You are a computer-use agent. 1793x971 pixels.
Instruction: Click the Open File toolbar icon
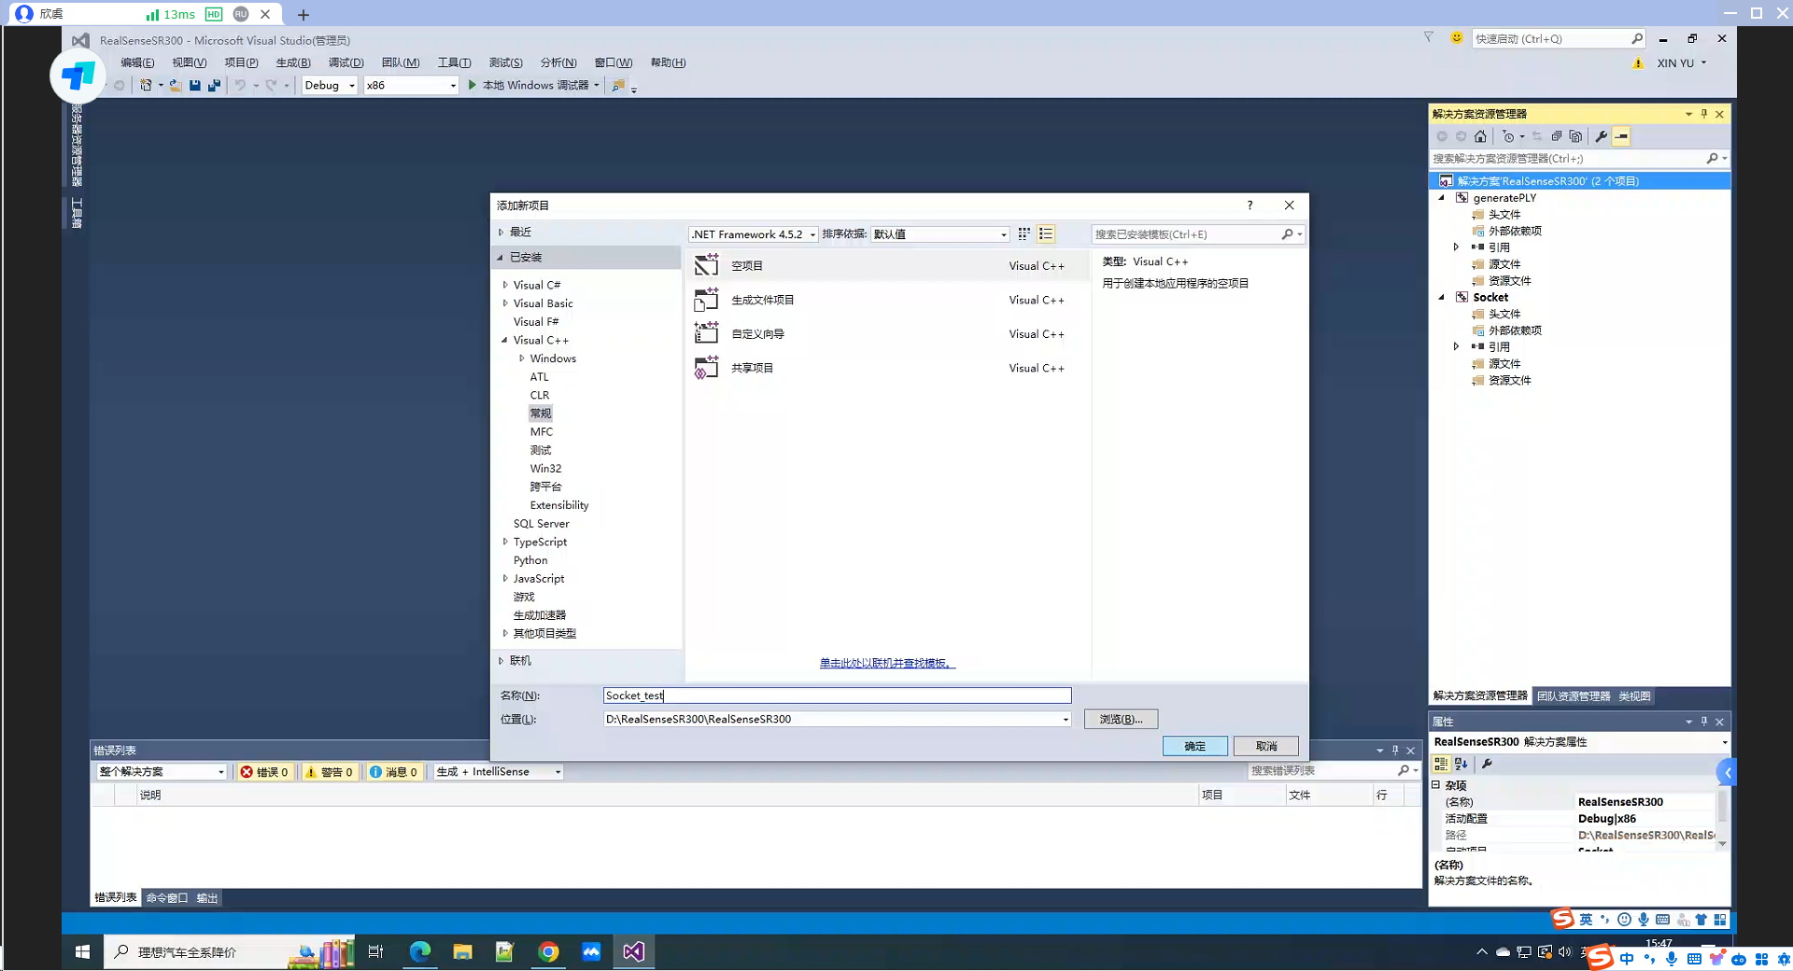coord(175,85)
